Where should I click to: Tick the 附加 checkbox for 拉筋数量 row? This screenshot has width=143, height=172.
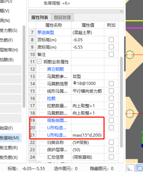[111, 106]
